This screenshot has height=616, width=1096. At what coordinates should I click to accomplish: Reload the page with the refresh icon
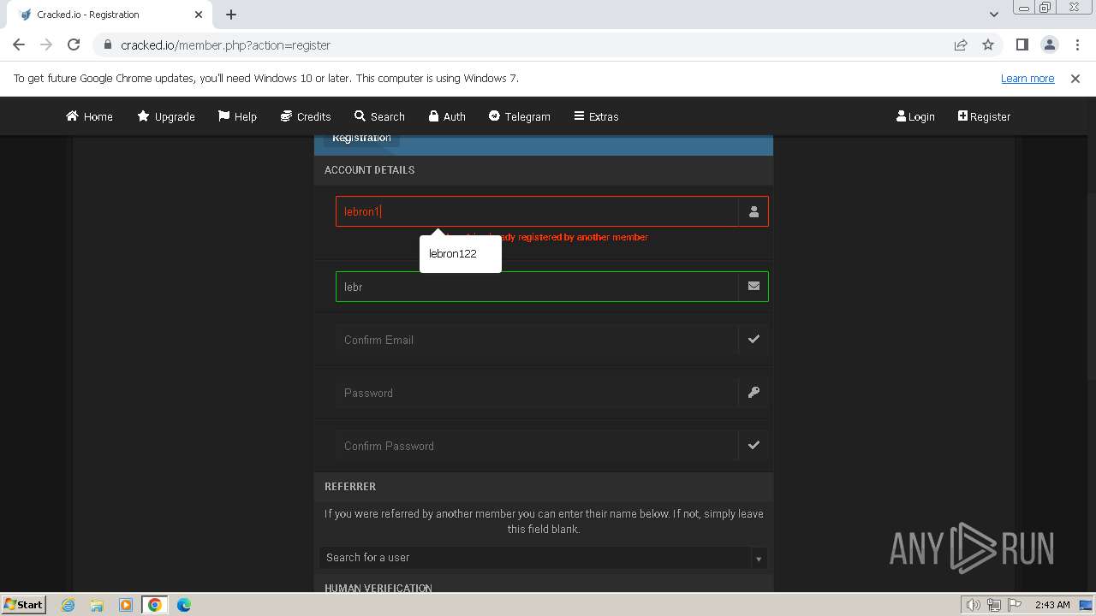tap(74, 44)
